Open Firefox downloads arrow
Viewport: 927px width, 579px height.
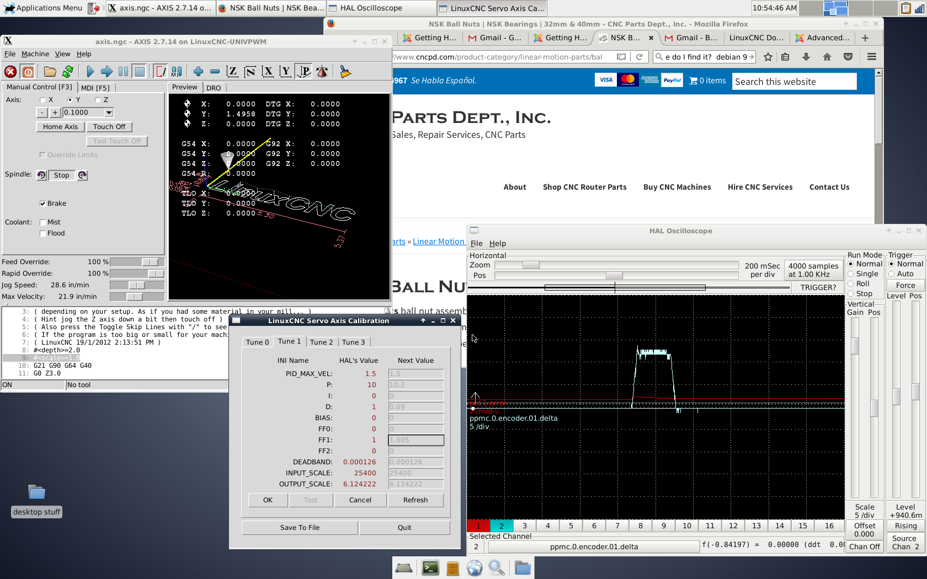coord(806,57)
